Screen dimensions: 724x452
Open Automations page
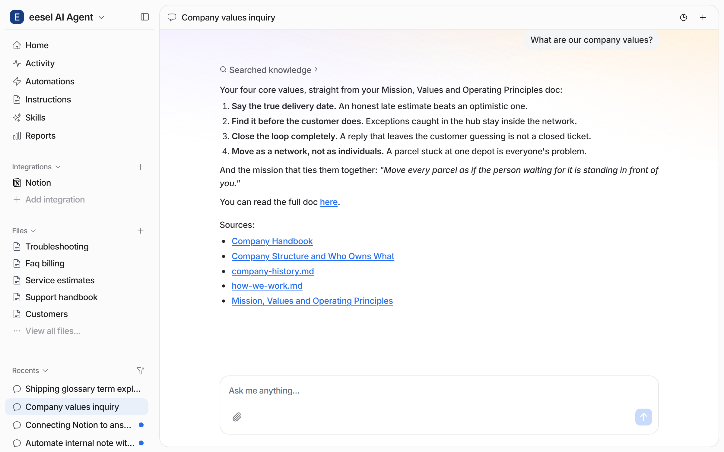coord(77,81)
